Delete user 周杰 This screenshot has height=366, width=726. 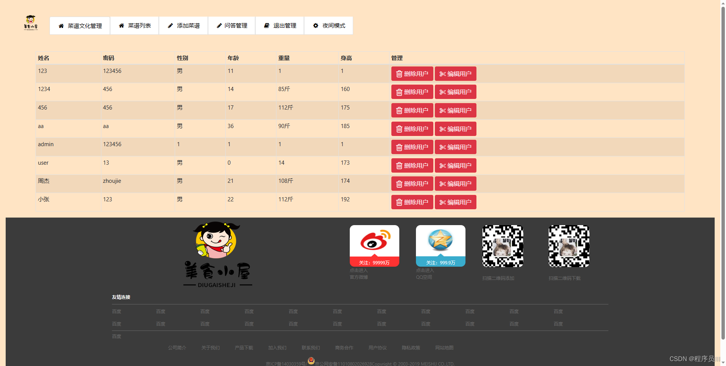pos(412,184)
